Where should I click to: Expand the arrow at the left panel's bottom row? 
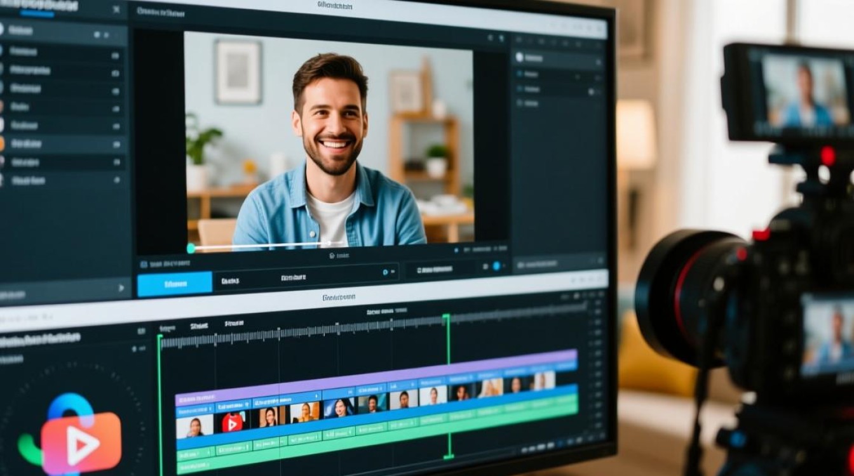(121, 288)
